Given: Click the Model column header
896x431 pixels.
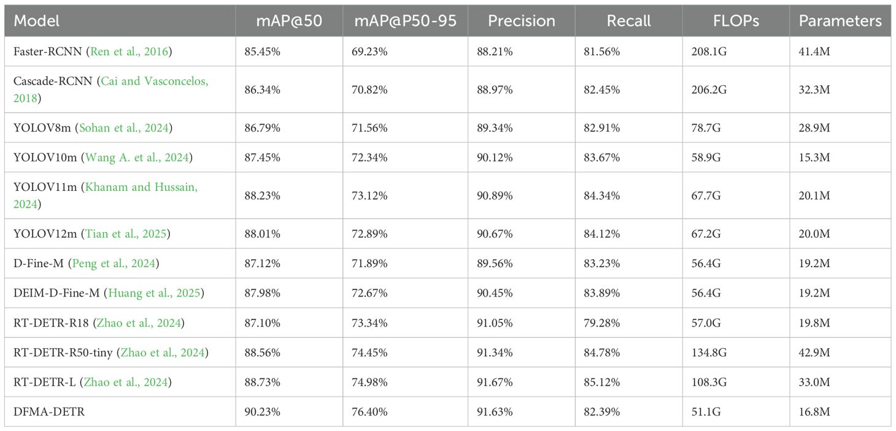Looking at the screenshot, I should [x=37, y=21].
